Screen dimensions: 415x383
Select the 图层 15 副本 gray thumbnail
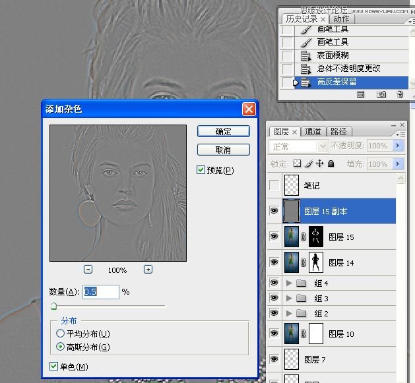[x=292, y=211]
